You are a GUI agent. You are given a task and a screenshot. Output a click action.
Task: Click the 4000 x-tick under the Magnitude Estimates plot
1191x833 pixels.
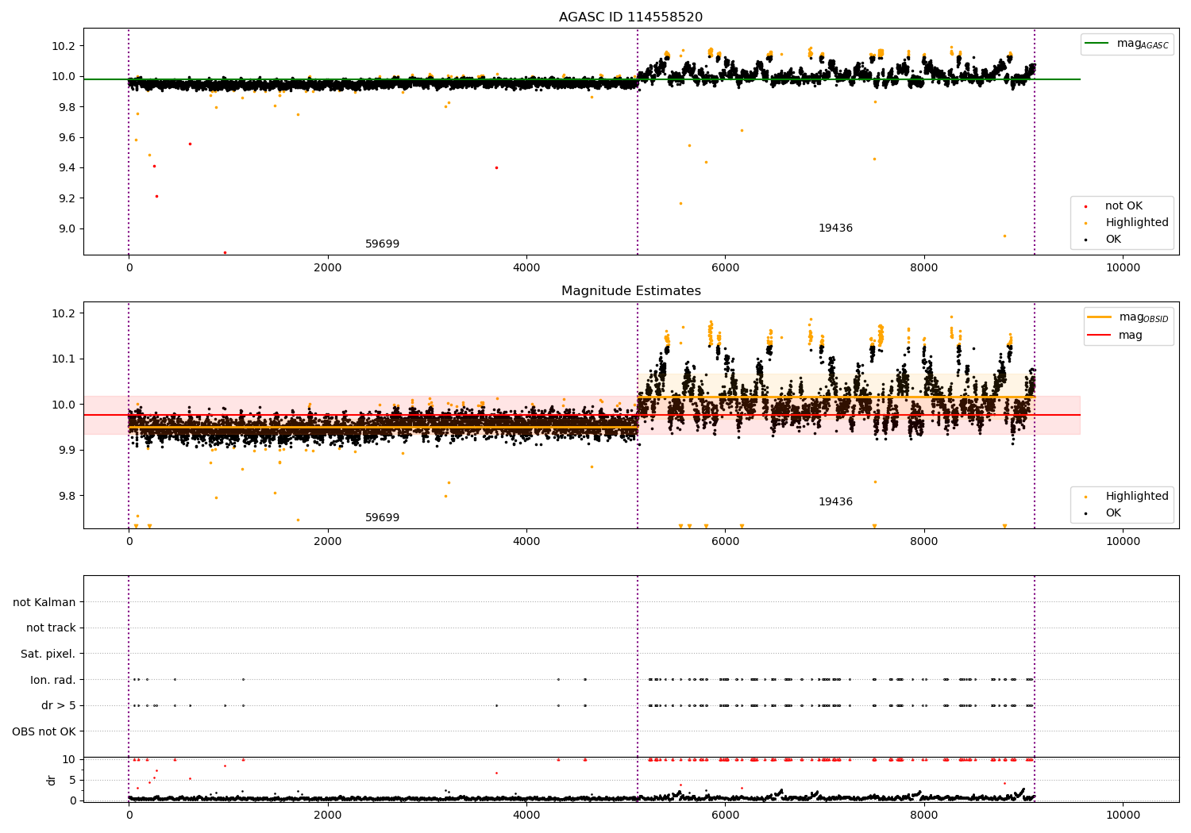pyautogui.click(x=526, y=542)
